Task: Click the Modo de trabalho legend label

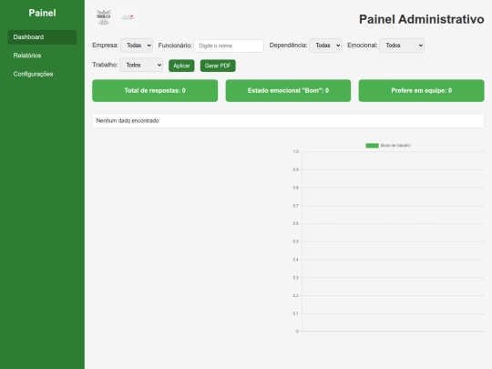Action: tap(395, 145)
